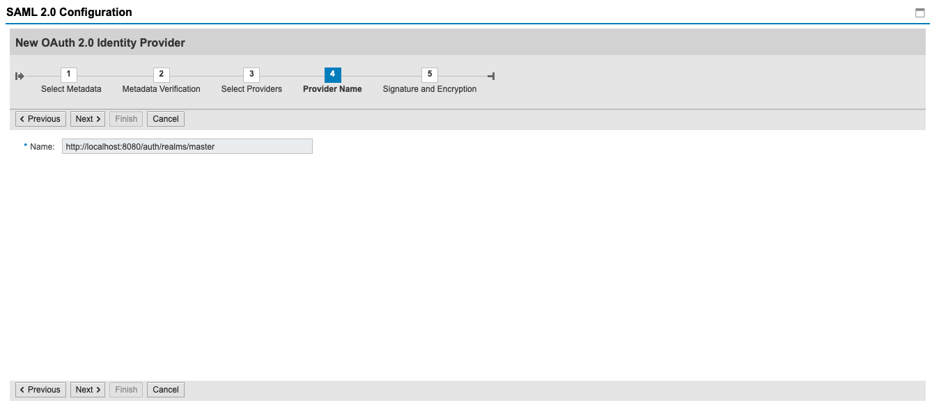Click the Signature and Encryption step label
The image size is (932, 403).
(x=430, y=89)
